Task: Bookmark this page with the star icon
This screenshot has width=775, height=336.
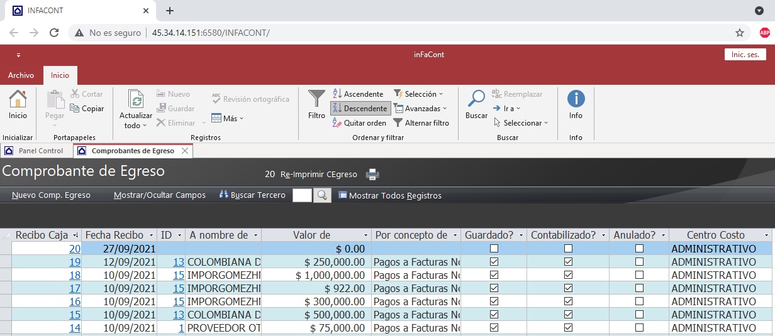Action: coord(740,33)
